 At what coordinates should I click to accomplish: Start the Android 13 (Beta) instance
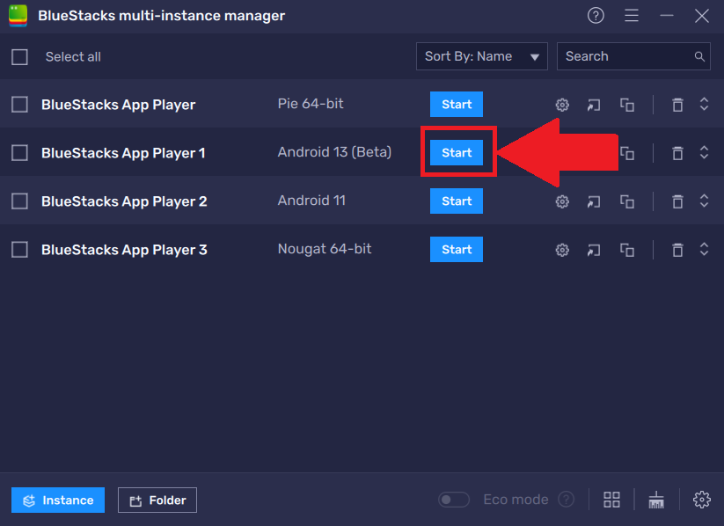(457, 152)
